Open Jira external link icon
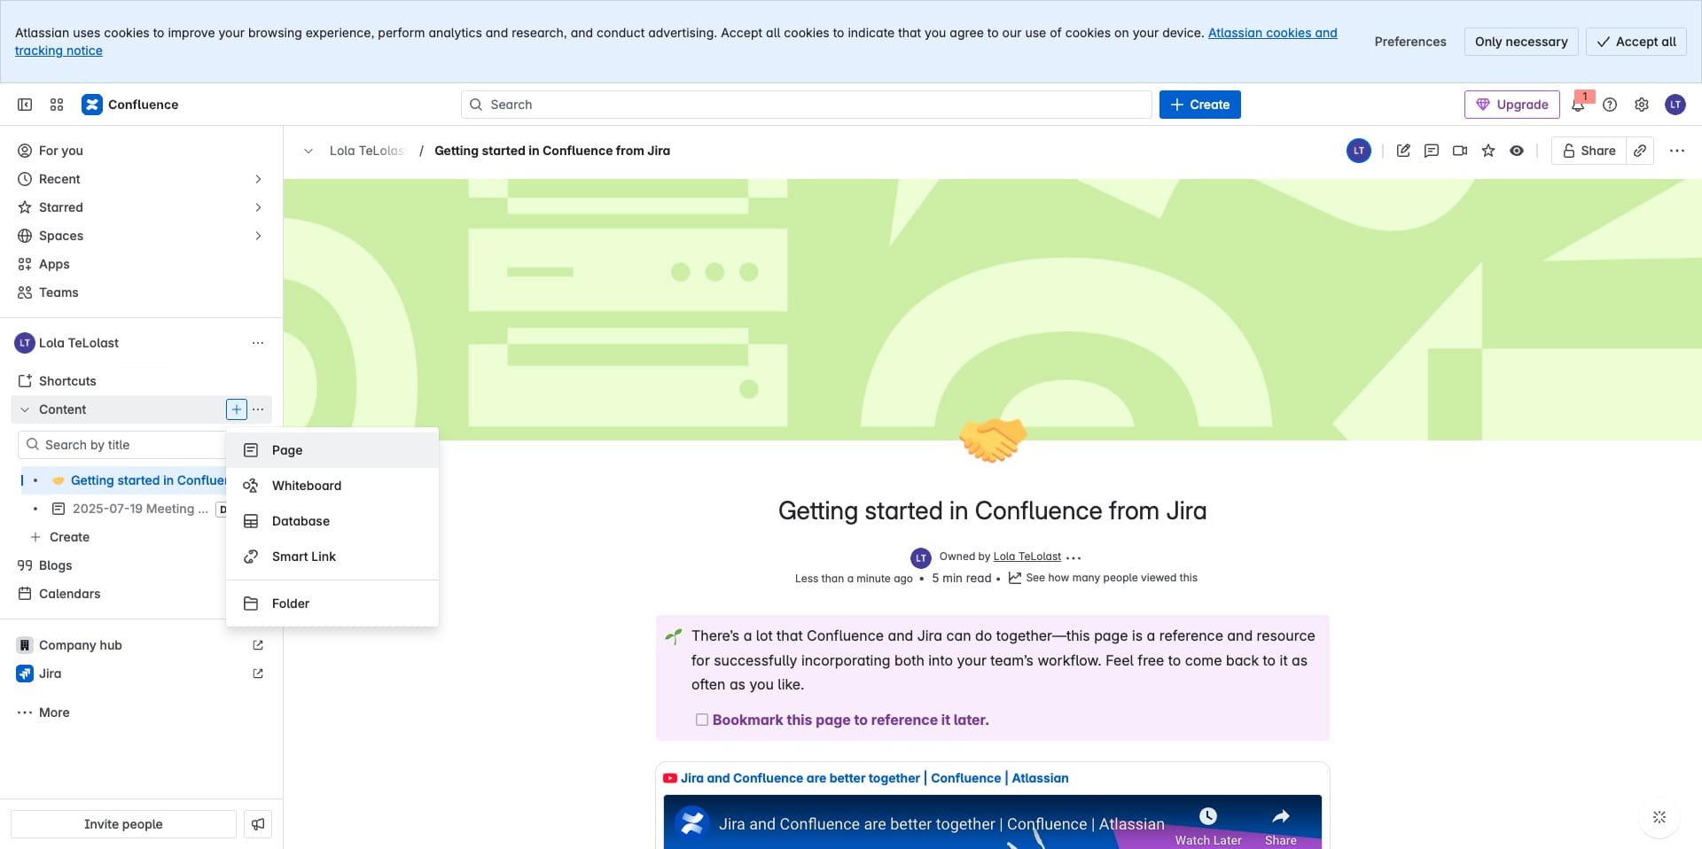Viewport: 1702px width, 849px height. click(x=258, y=674)
